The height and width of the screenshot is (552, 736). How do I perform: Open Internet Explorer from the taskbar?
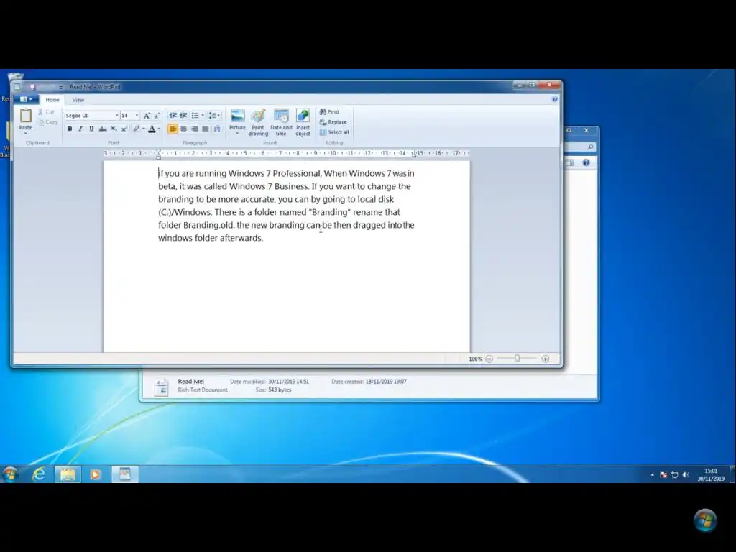coord(39,474)
